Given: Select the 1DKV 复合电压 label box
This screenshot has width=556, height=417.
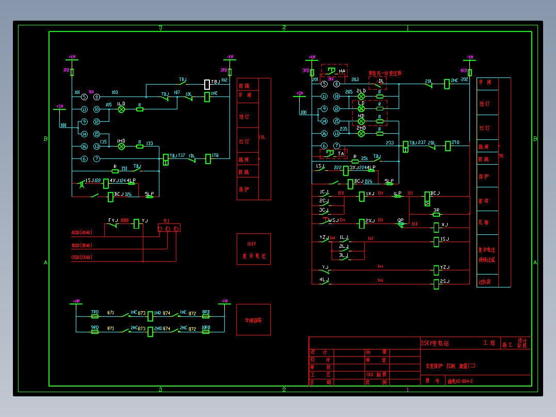Looking at the screenshot, I should [x=254, y=249].
